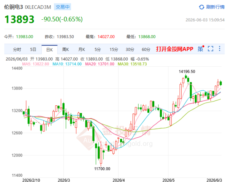Click the 伦铜电3 instrument title
Viewport: 228px width, 182px height.
coord(14,7)
